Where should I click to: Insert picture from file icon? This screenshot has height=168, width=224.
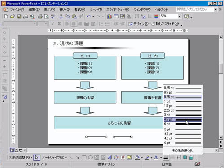tap(129, 157)
